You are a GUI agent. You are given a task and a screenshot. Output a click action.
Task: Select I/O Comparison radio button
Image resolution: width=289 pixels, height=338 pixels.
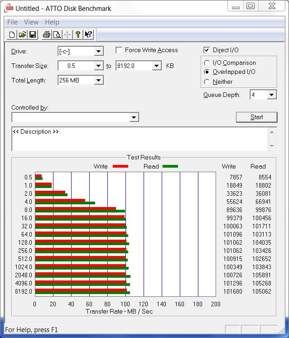(207, 63)
